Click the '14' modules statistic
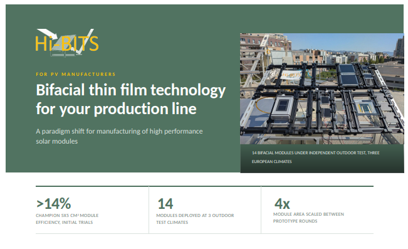408x249 pixels. point(165,204)
